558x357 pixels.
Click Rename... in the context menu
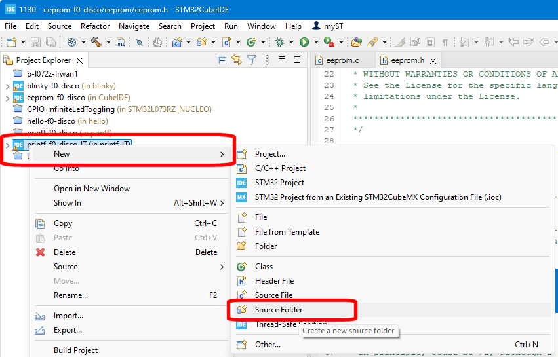(130, 295)
